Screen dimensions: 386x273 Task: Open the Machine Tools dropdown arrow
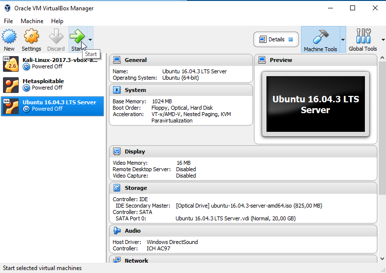pyautogui.click(x=343, y=40)
